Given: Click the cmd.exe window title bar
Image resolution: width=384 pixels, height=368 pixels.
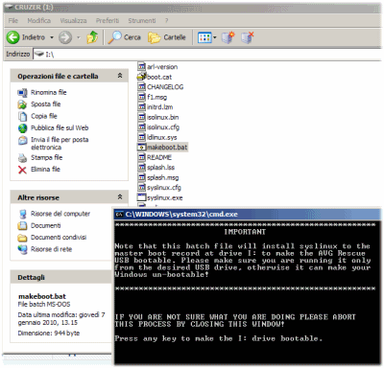Looking at the screenshot, I should pos(248,215).
